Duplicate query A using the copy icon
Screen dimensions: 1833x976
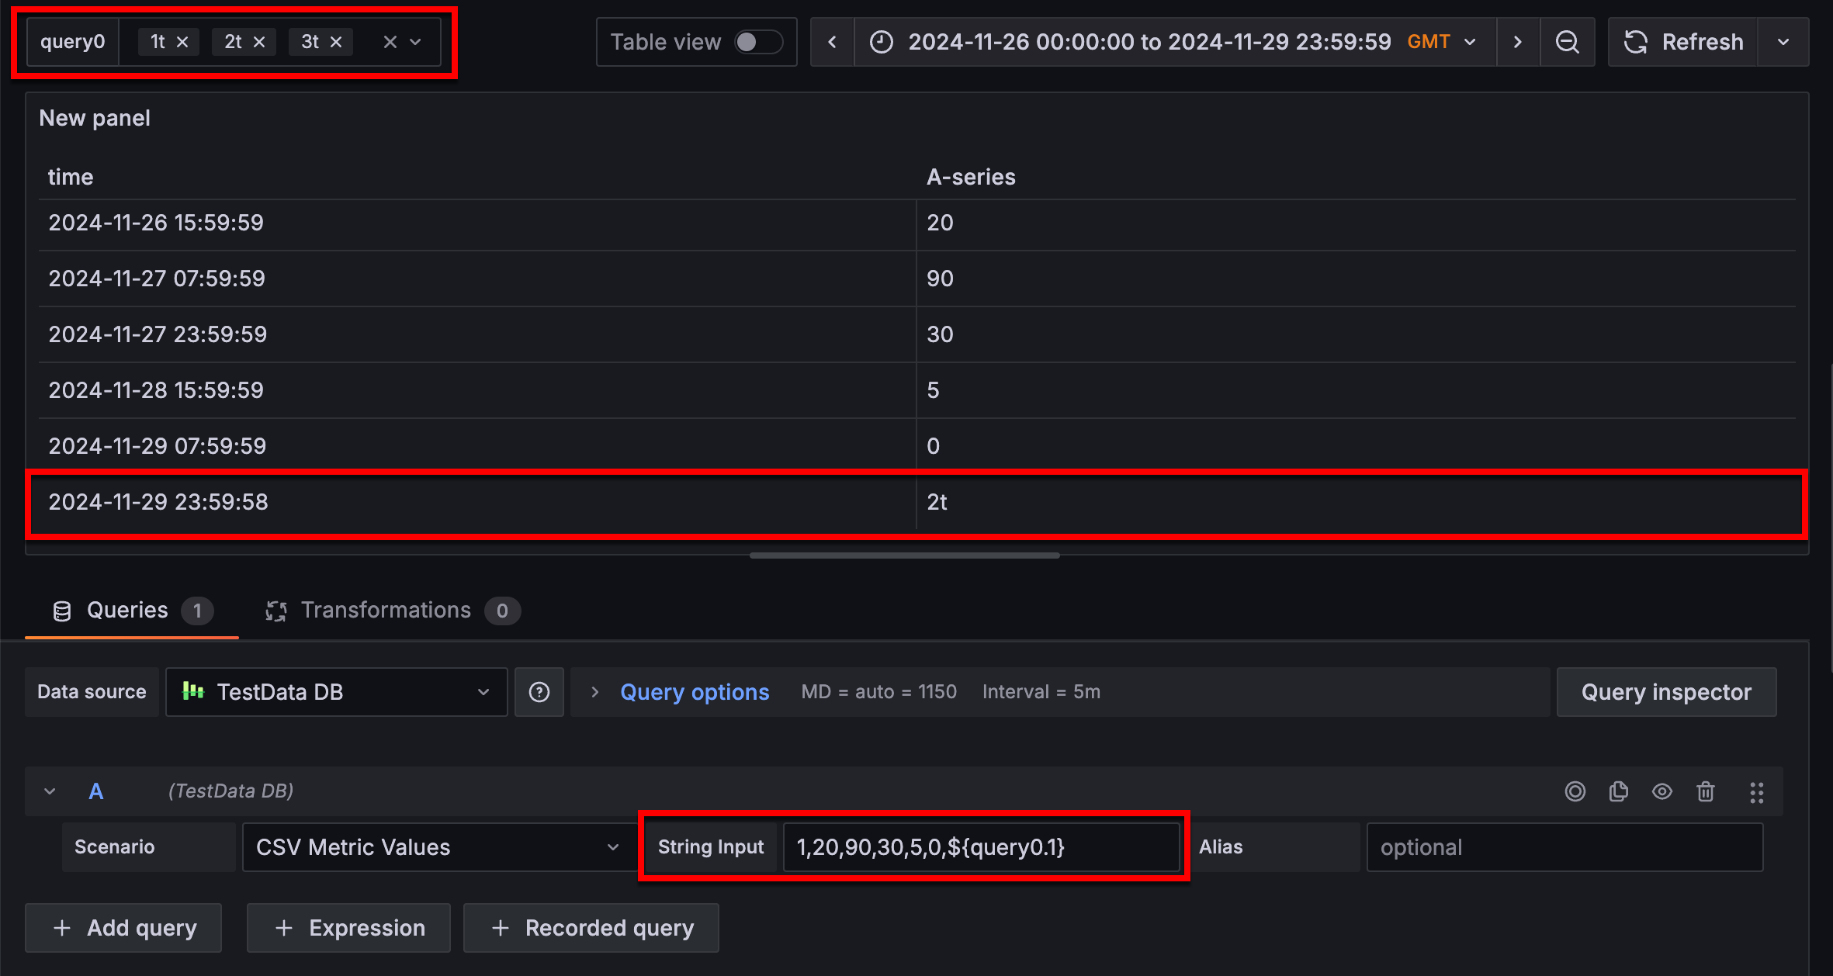(x=1619, y=791)
